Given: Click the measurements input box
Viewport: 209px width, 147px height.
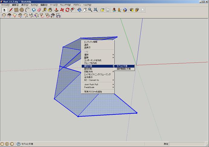Looking at the screenshot, I should tap(188, 144).
